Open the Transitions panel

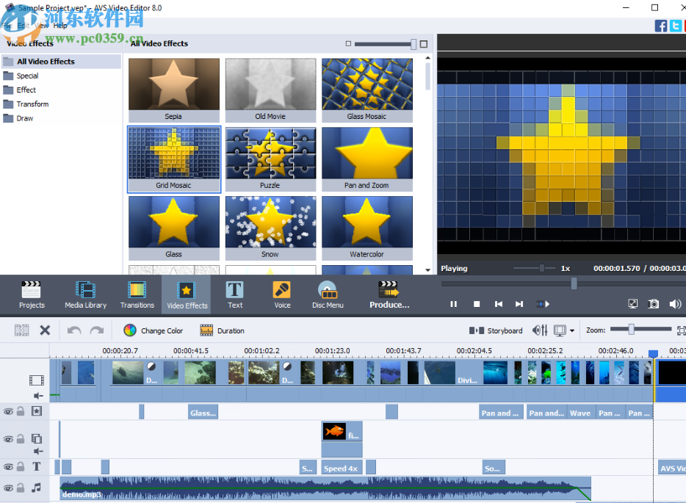(137, 294)
